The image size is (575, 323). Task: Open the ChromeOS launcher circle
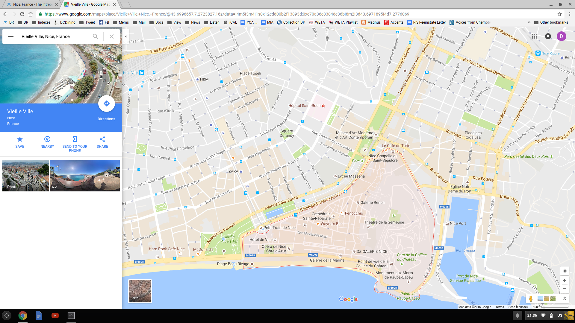click(7, 316)
